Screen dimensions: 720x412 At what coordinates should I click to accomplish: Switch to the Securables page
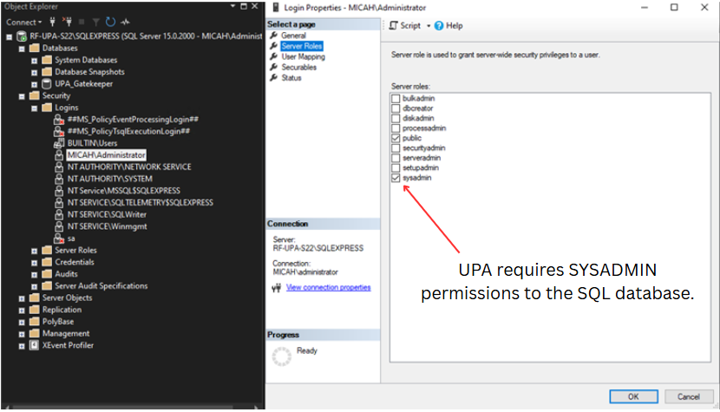coord(298,67)
